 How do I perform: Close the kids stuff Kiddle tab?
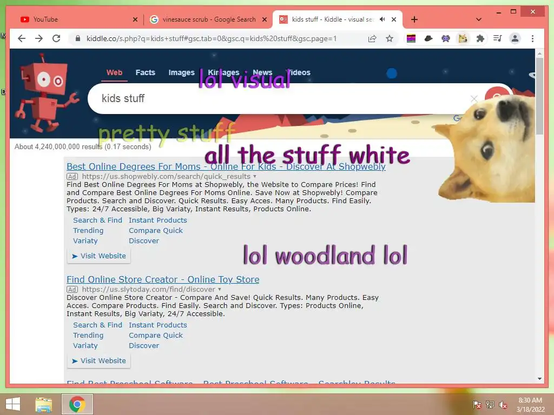(x=394, y=19)
